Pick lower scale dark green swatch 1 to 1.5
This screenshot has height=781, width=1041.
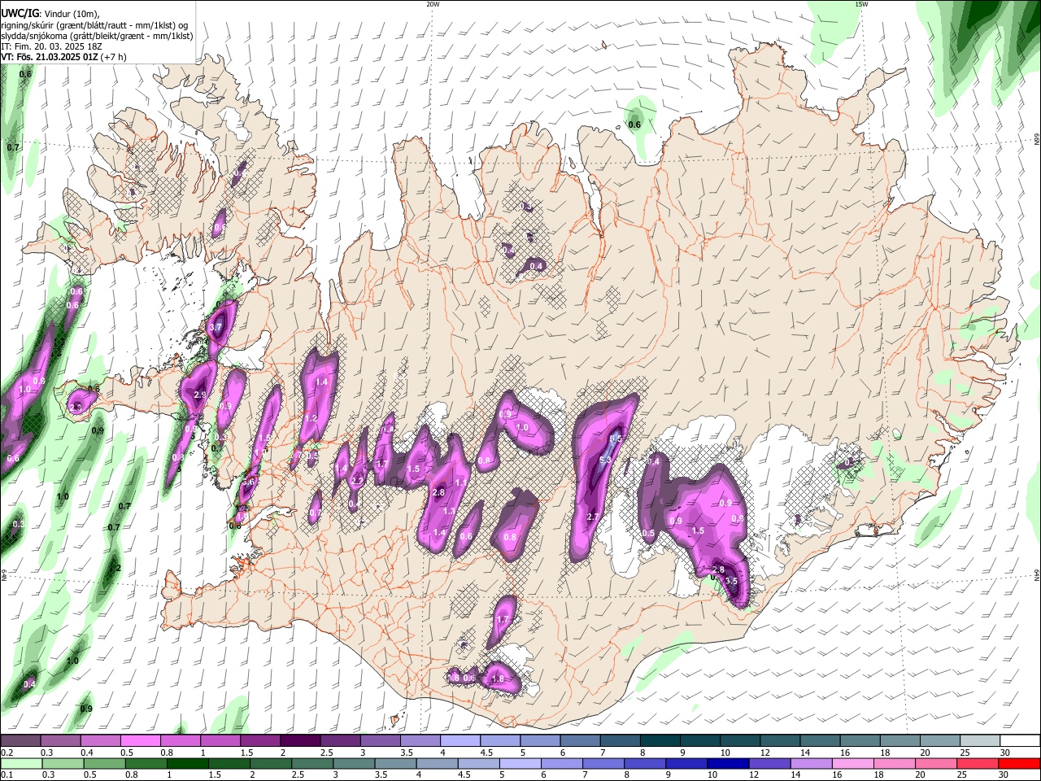[x=187, y=763]
